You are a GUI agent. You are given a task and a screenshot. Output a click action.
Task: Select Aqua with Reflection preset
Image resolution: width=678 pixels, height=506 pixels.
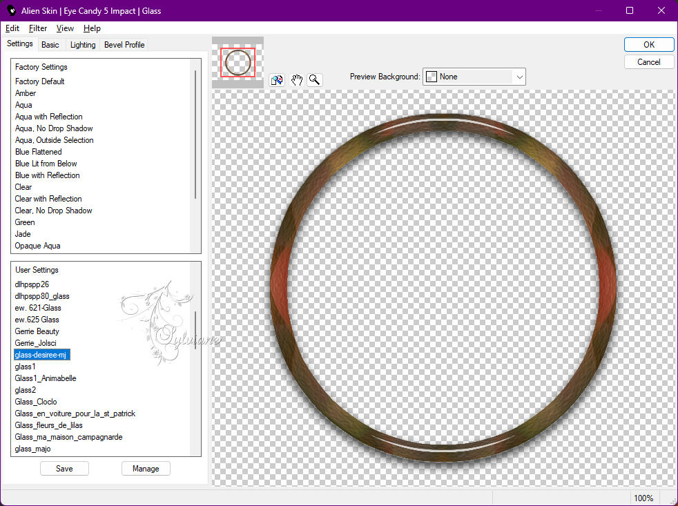pyautogui.click(x=49, y=117)
